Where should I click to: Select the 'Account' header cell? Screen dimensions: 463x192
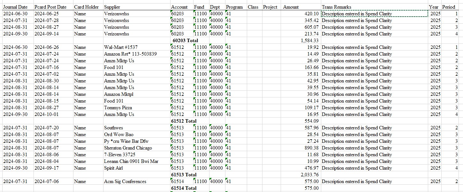click(182, 7)
